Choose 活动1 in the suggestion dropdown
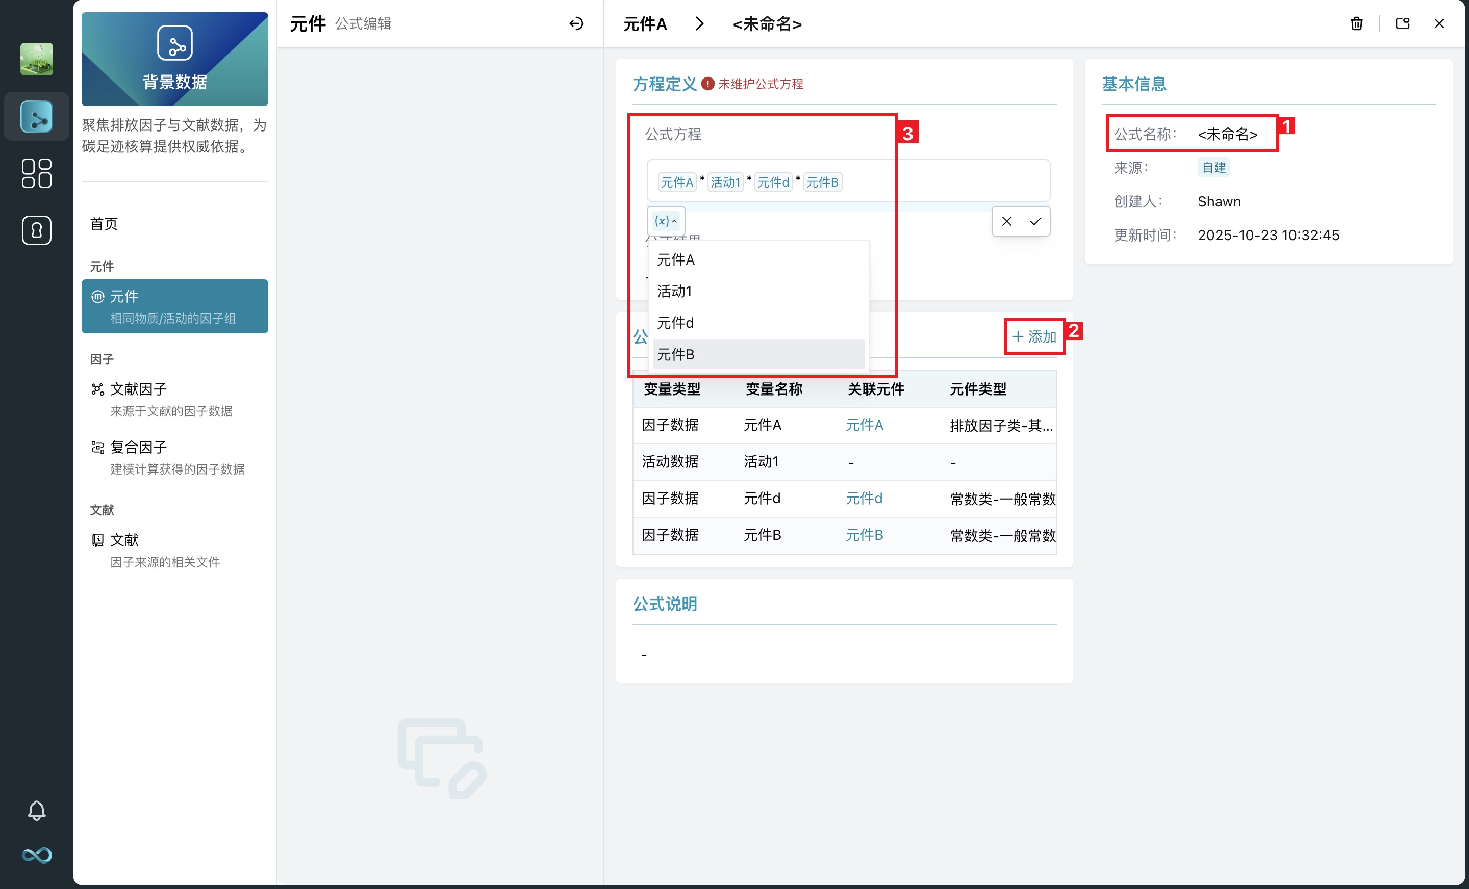1469x889 pixels. coord(674,292)
